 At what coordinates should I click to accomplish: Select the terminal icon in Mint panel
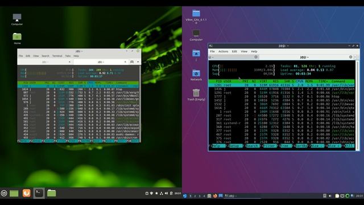click(39, 193)
